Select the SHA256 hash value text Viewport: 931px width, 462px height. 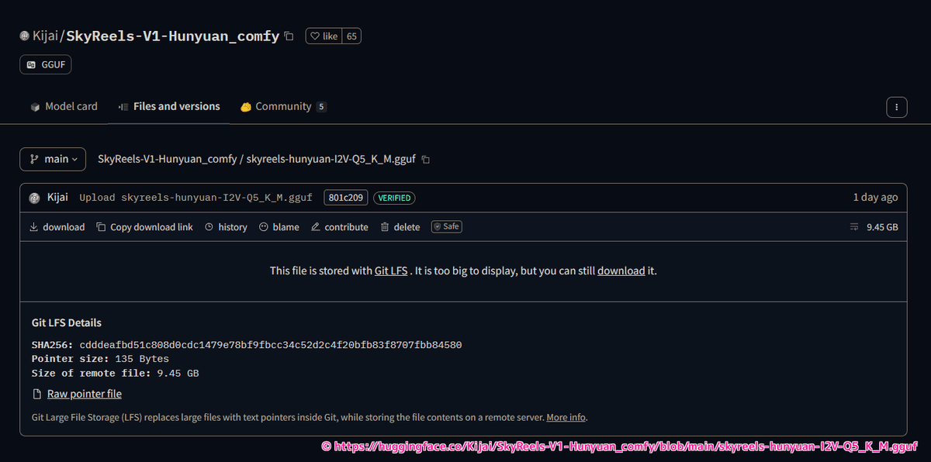pos(271,345)
